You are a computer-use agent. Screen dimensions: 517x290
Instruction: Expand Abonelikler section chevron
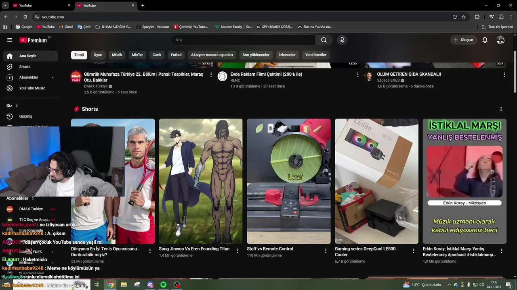pos(33,199)
